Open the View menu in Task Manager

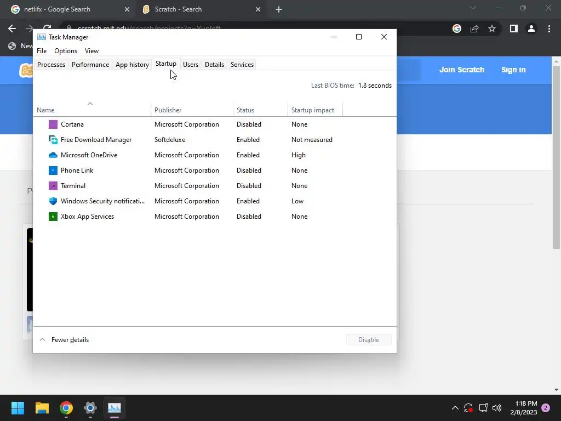coord(91,51)
